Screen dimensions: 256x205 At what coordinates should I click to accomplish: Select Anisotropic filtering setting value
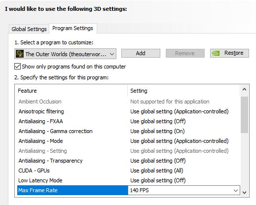tap(180, 111)
